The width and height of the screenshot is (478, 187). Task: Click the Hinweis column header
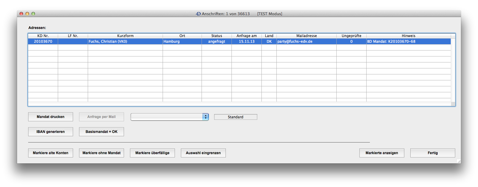tap(409, 36)
